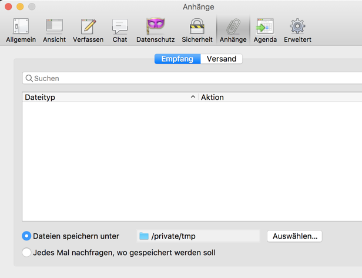Open the Sicherheit padlock pane
Image resolution: width=362 pixels, height=278 pixels.
tap(197, 31)
